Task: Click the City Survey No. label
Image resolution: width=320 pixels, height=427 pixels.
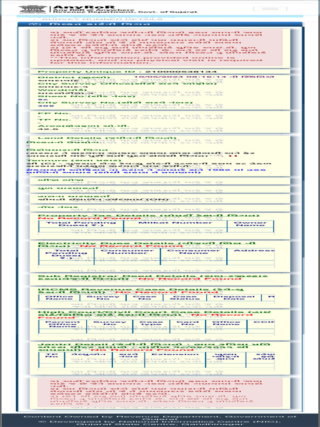Action: 115,103
